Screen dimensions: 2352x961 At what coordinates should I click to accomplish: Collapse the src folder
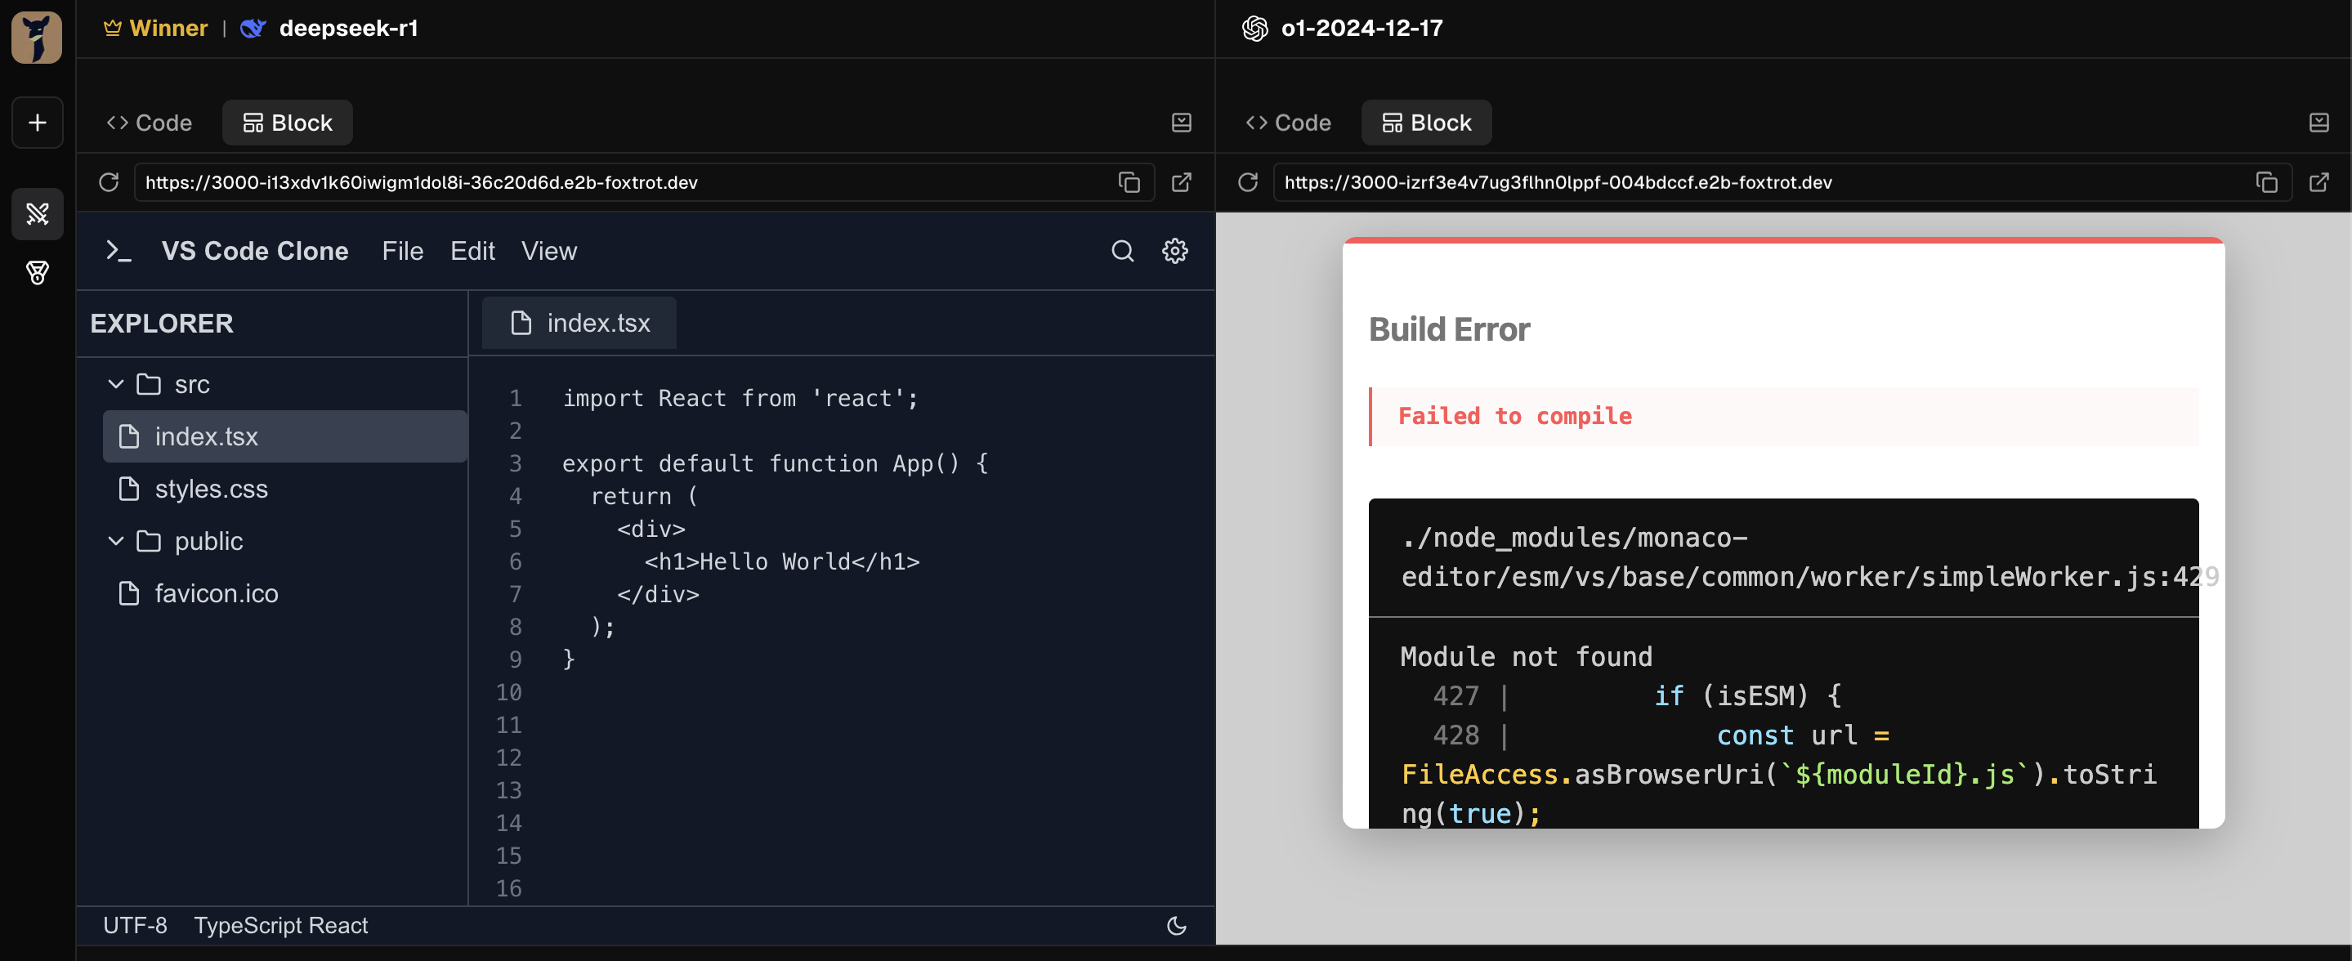pyautogui.click(x=116, y=384)
